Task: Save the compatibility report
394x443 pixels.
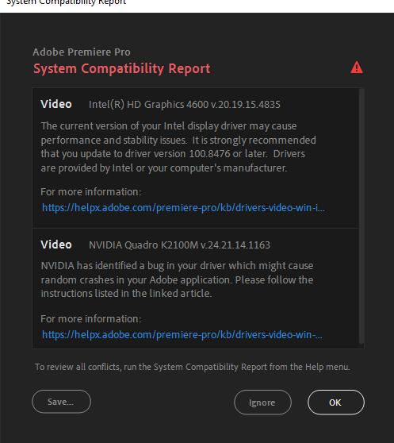Action: coord(62,402)
